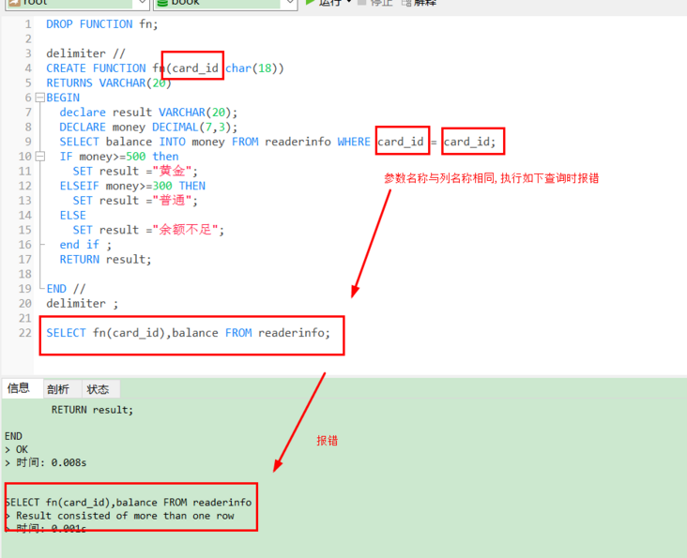
Task: Click 'char(18))' on line 4
Action: 254,68
